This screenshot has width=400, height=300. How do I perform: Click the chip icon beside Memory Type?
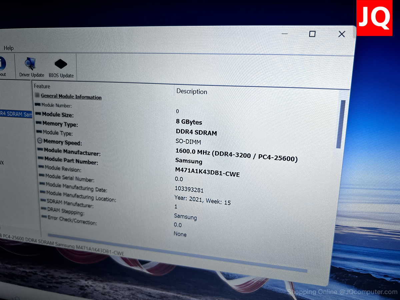[38, 123]
